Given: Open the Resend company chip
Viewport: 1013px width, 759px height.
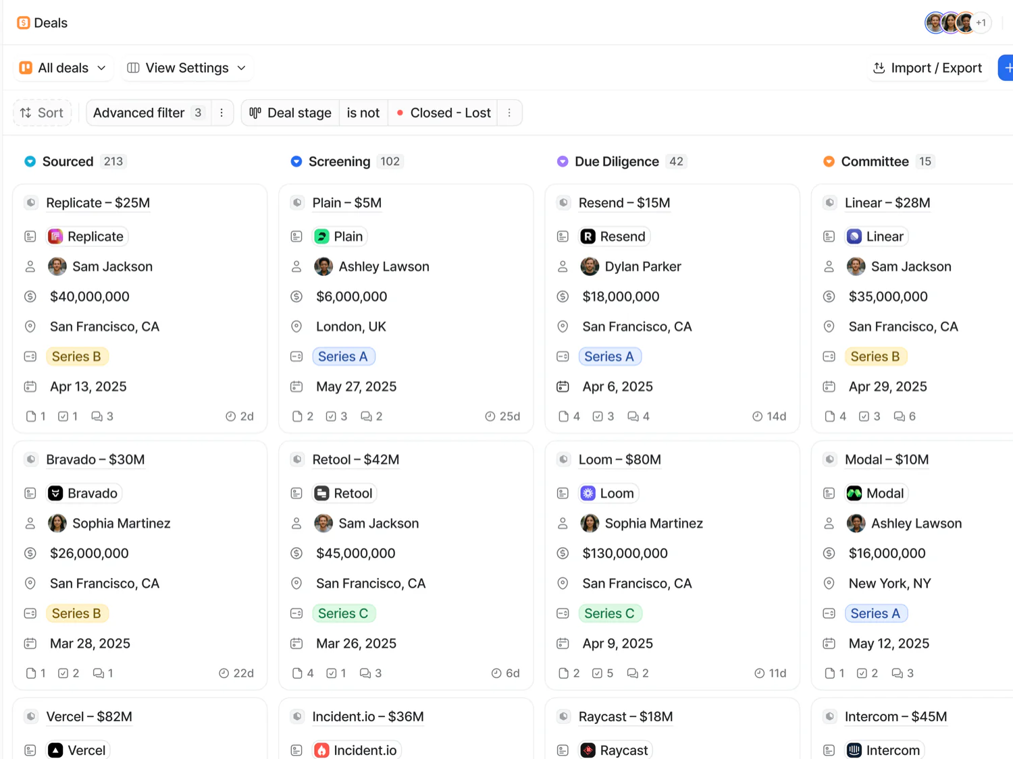Looking at the screenshot, I should pos(615,237).
